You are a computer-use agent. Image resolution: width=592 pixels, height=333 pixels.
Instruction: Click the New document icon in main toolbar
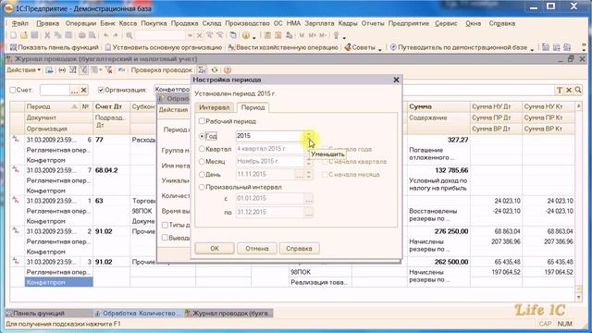pos(14,35)
